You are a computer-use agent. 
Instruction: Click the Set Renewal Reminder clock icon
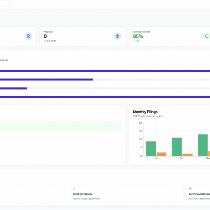pyautogui.click(x=190, y=189)
